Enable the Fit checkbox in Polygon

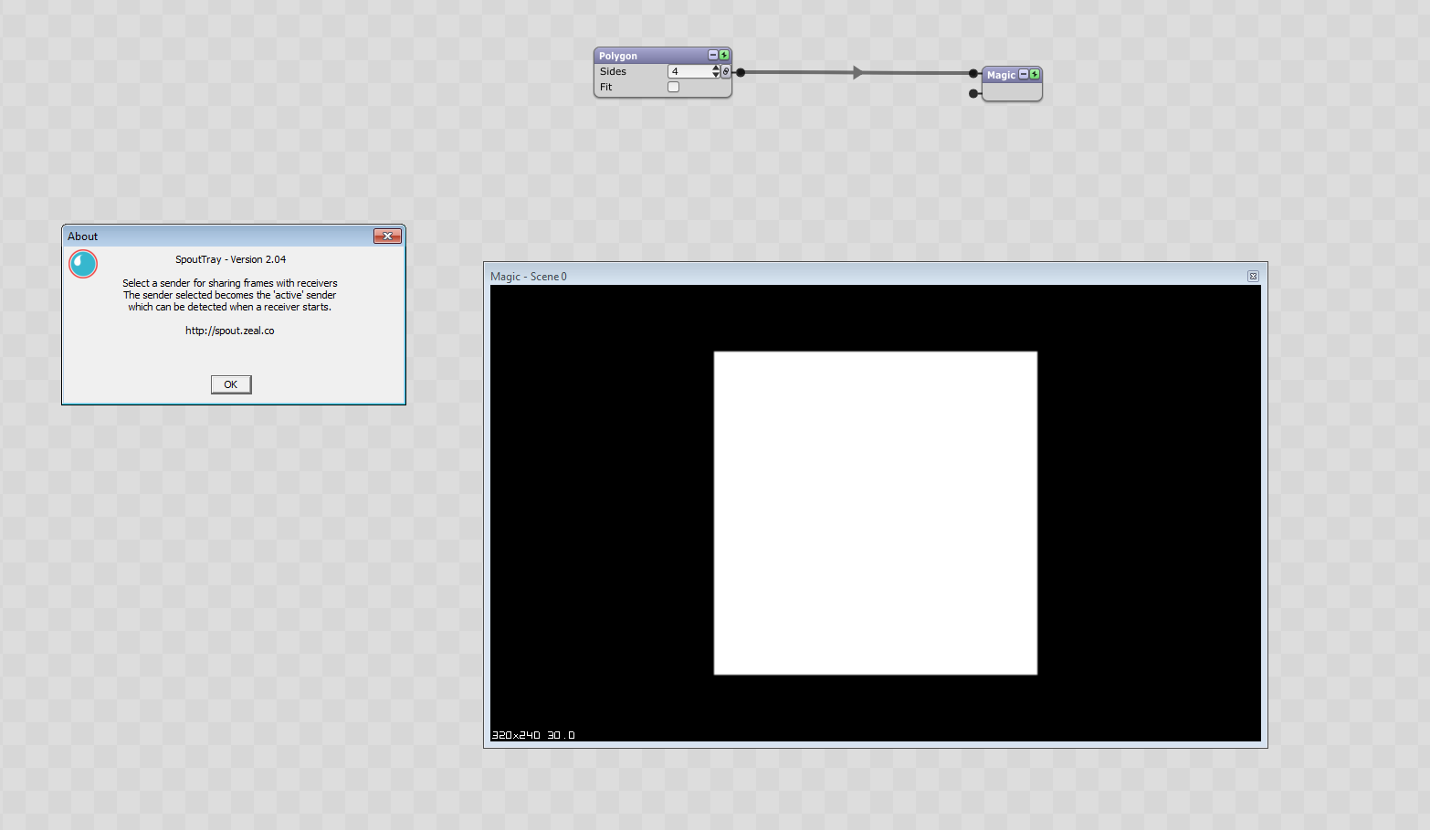[674, 87]
